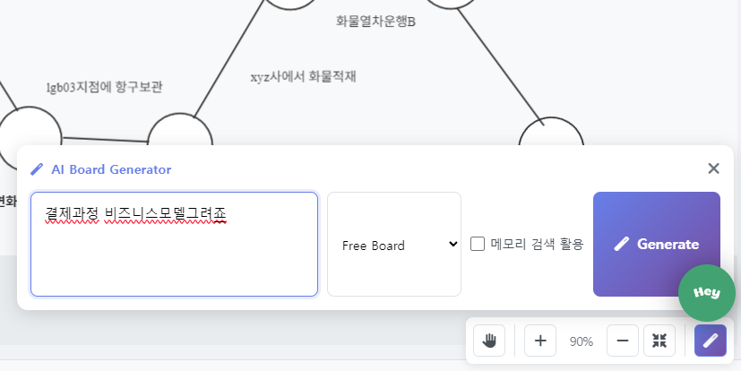The height and width of the screenshot is (371, 741).
Task: Click the 90% zoom level indicator
Action: pos(582,341)
